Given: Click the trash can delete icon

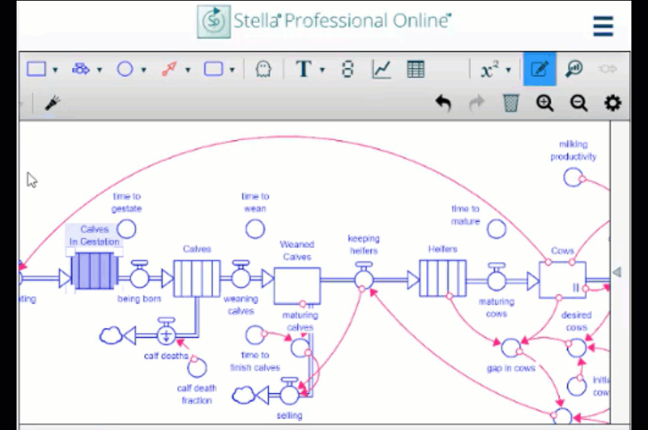Looking at the screenshot, I should [x=510, y=103].
